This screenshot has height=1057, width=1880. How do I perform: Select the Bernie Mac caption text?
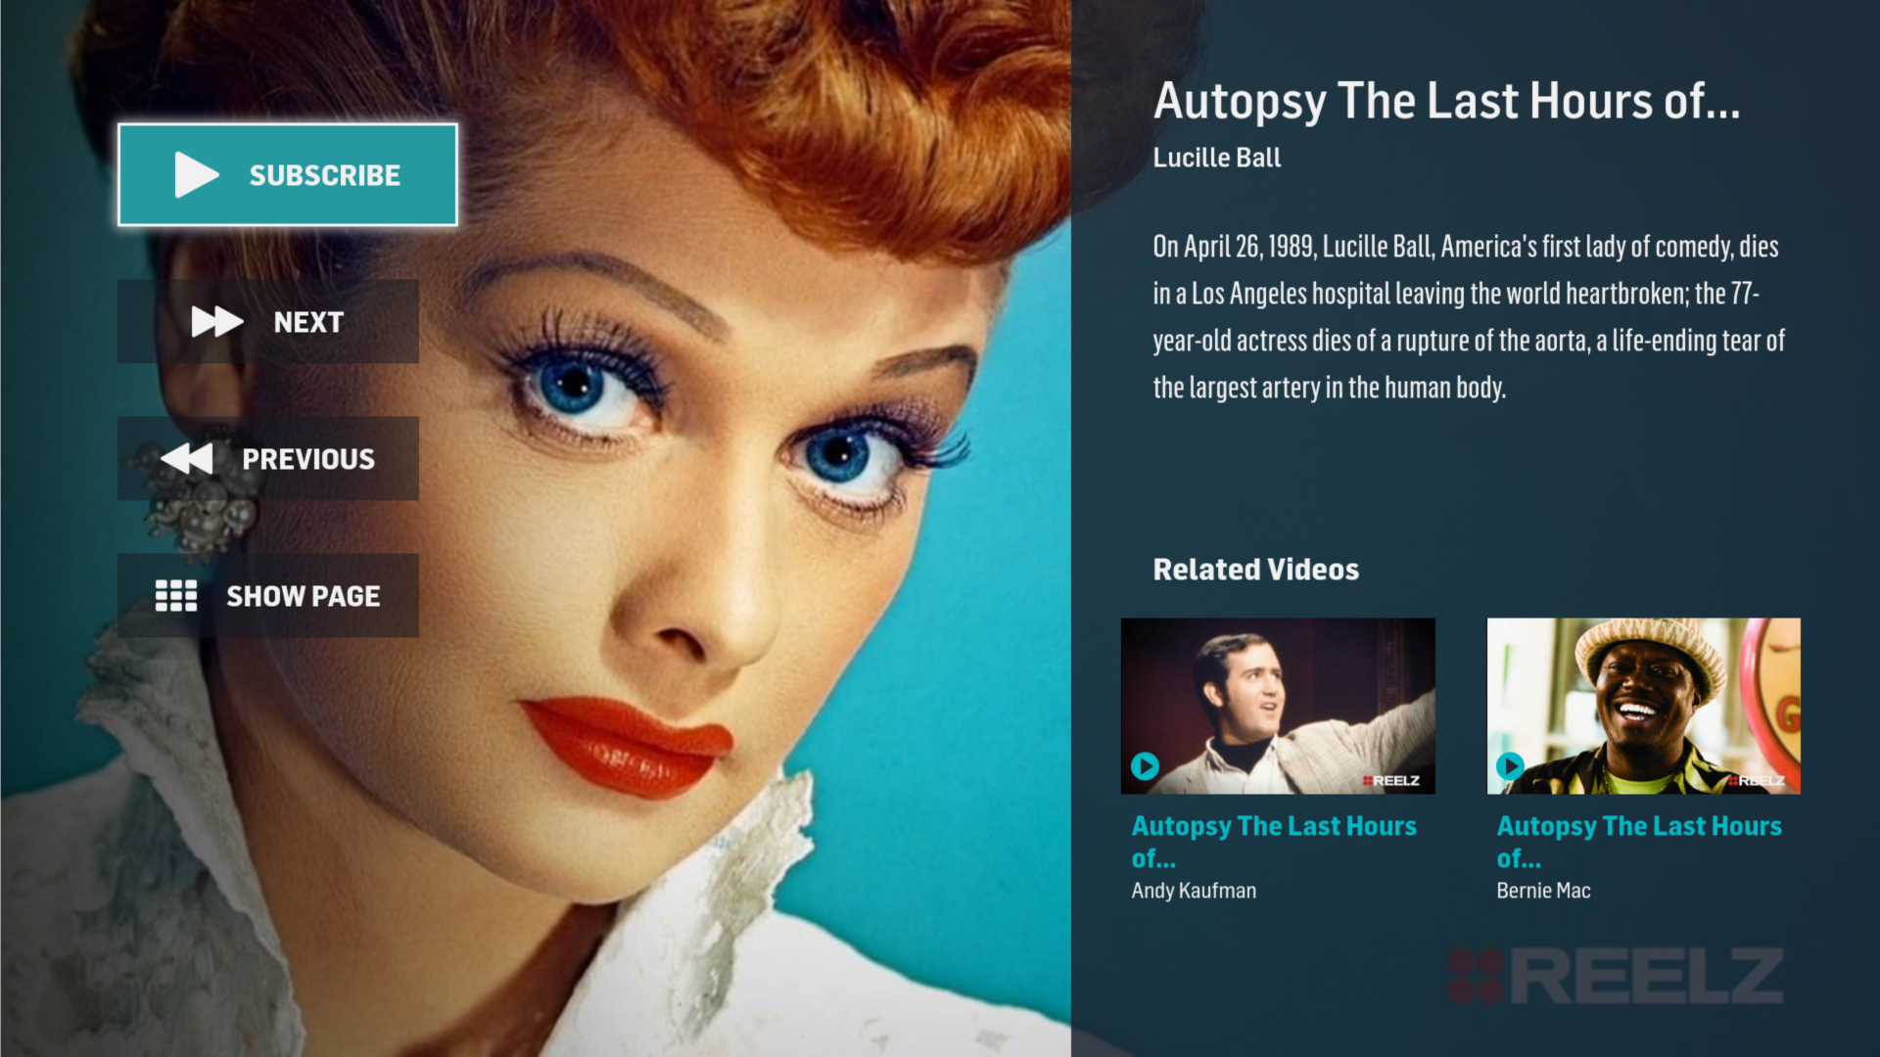click(1543, 891)
